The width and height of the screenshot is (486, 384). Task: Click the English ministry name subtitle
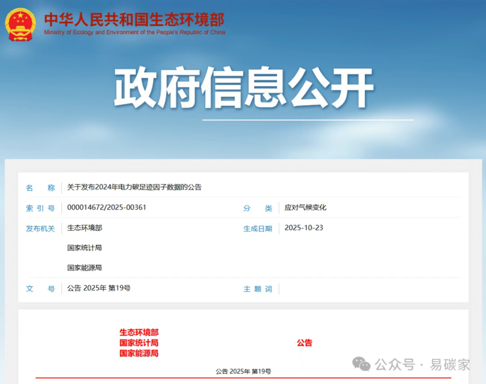coord(134,32)
